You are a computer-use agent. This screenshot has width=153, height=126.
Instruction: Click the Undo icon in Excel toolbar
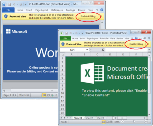pyautogui.click(x=71, y=33)
